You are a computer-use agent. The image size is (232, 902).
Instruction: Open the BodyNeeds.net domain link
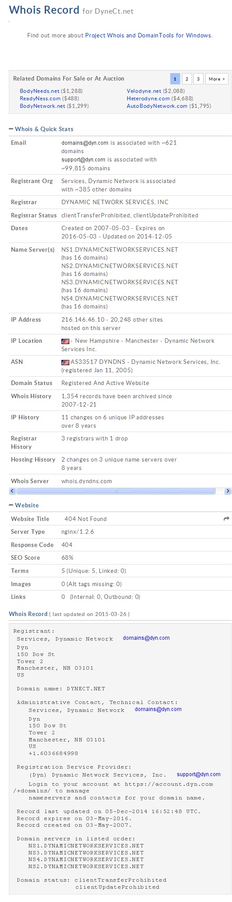coord(39,91)
